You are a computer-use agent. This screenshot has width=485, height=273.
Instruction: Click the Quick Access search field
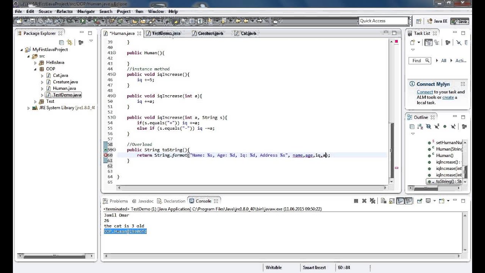click(383, 21)
